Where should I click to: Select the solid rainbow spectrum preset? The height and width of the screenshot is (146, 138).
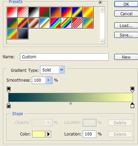click(55, 23)
